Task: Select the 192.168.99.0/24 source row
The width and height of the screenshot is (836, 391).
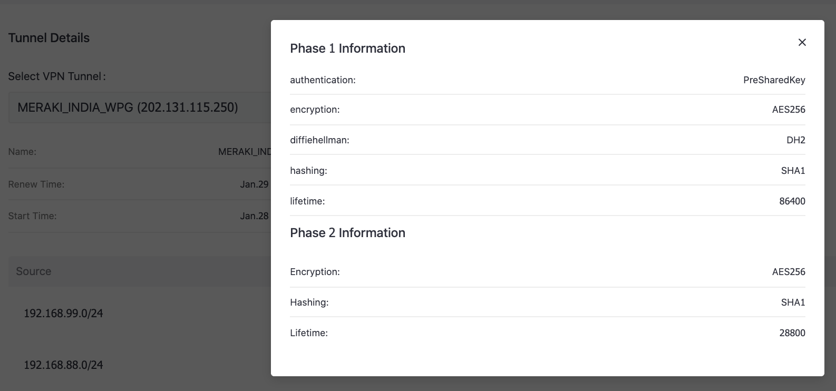Action: pos(63,314)
